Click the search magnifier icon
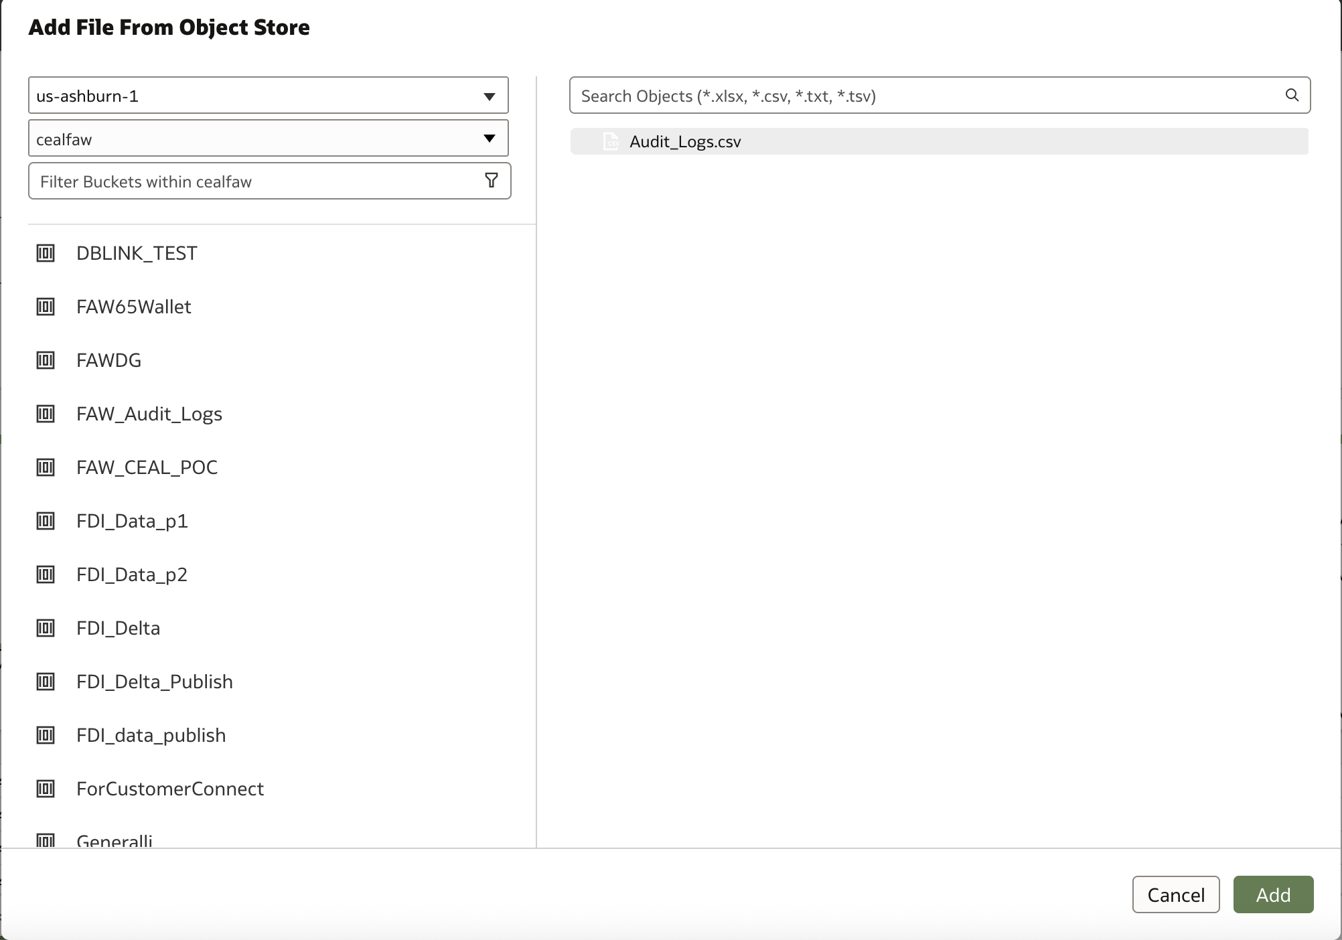This screenshot has width=1342, height=940. [x=1292, y=95]
